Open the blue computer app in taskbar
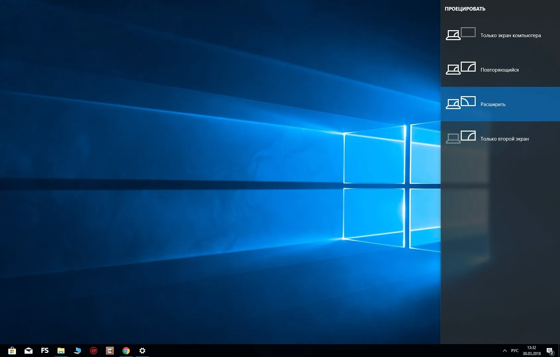Viewport: 560px width, 357px height. point(77,350)
